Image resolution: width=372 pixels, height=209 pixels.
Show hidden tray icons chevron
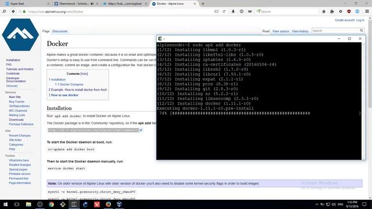click(317, 204)
